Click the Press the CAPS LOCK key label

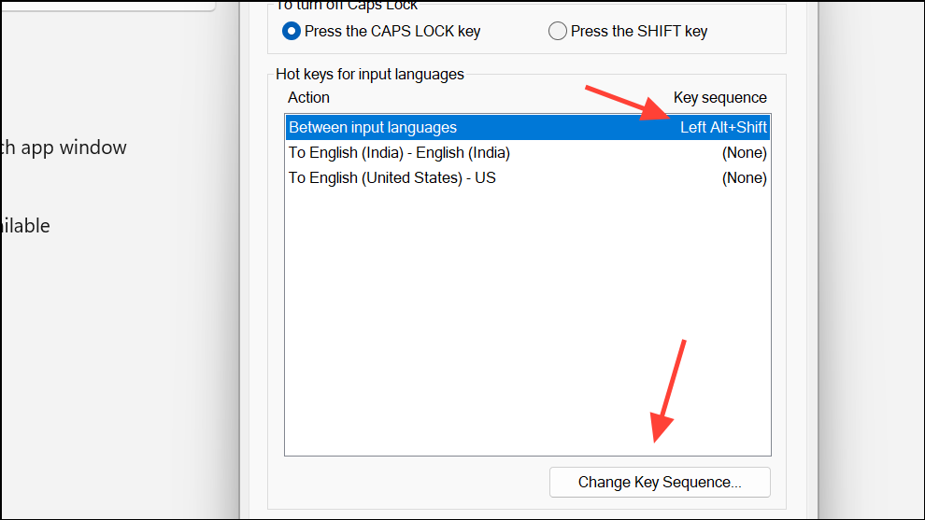click(392, 31)
